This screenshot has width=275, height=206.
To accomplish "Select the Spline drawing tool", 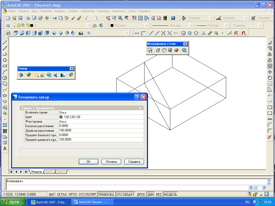I will [5, 90].
